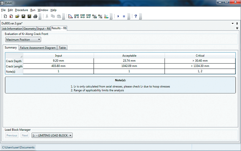Click the C:\Users\user\Documents status bar path
The height and width of the screenshot is (151, 241).
coord(18,147)
